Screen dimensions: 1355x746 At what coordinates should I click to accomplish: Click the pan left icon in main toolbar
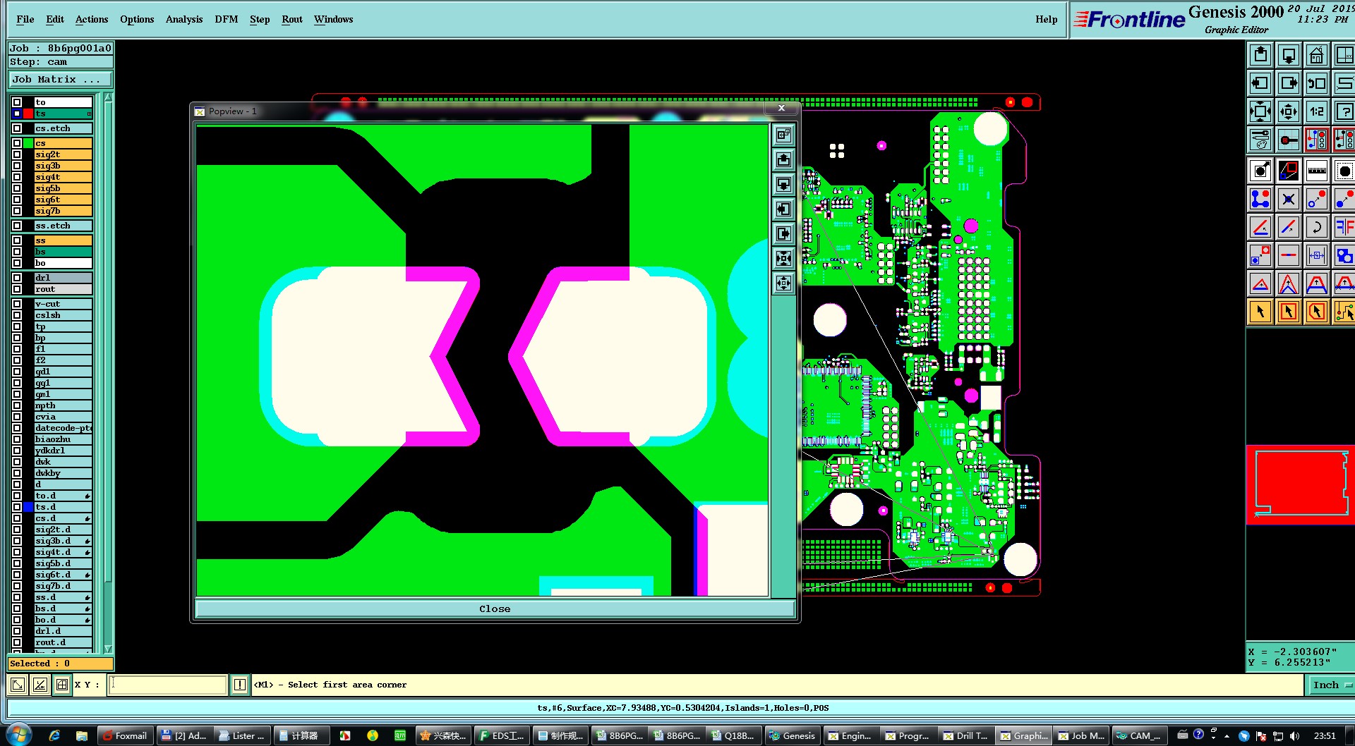(x=1260, y=83)
